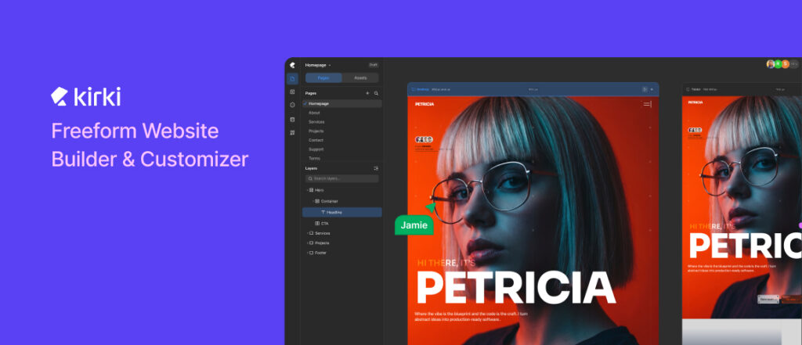Click the database icon in the sidebar
802x345 pixels.
(292, 119)
